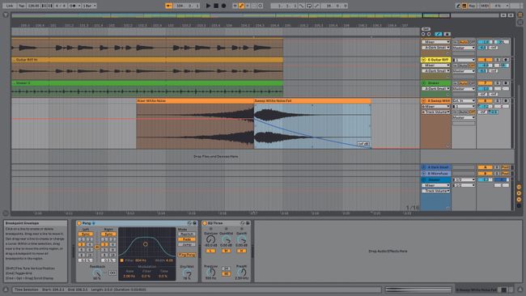Stop playback with the Stop button
The height and width of the screenshot is (296, 526).
[x=216, y=6]
